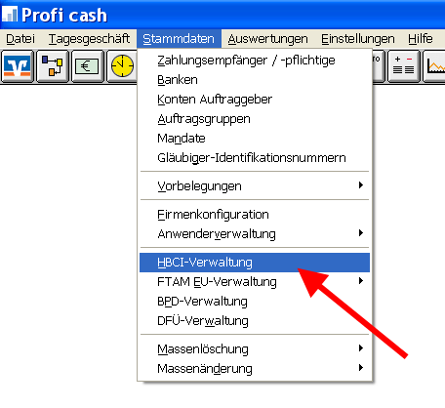
Task: Select HBCI-Verwaltung
Action: (x=255, y=263)
